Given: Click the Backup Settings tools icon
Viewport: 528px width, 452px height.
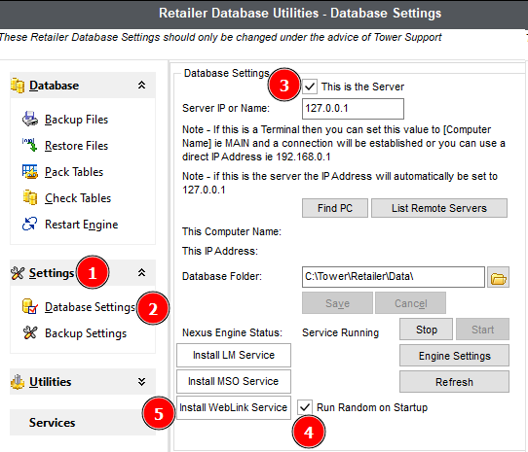Looking at the screenshot, I should (30, 332).
